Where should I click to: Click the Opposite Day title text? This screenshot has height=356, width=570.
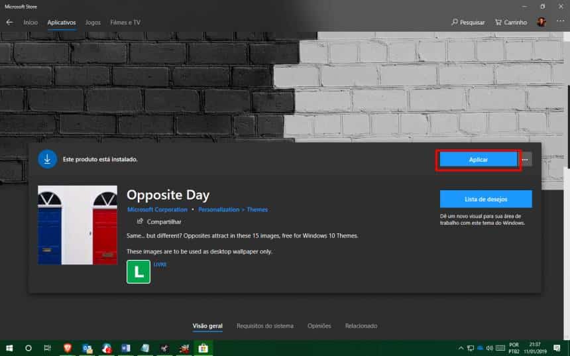(x=168, y=196)
